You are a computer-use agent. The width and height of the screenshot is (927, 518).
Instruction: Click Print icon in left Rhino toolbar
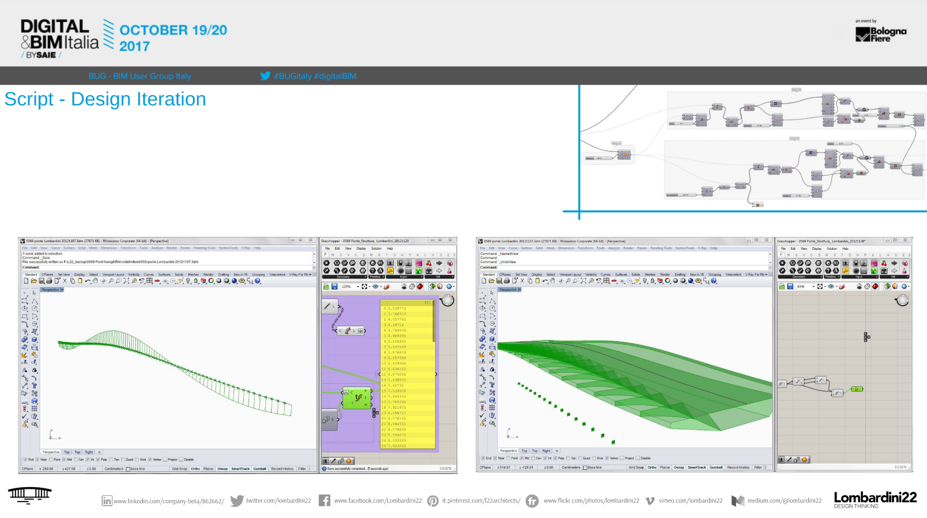pos(49,281)
